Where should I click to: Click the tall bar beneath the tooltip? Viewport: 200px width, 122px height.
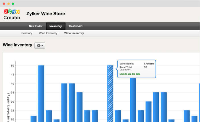pyautogui.click(x=133, y=100)
